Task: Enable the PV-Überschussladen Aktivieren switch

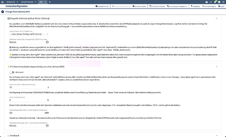Action: [x=12, y=72]
